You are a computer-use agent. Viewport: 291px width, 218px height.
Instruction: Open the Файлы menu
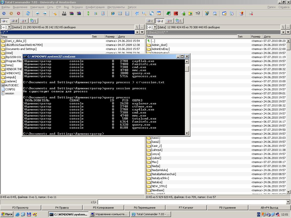pyautogui.click(x=6, y=7)
